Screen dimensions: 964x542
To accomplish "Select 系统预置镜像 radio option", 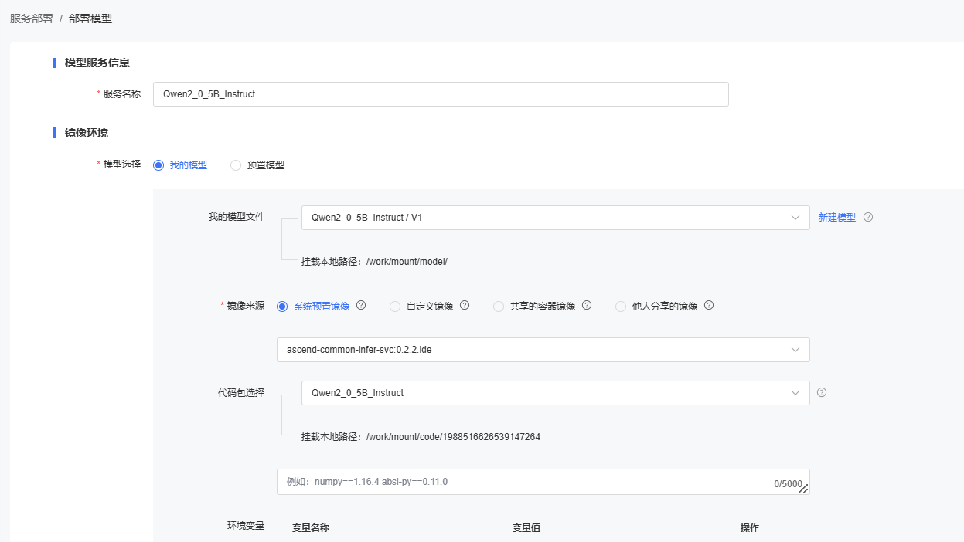I will click(282, 307).
